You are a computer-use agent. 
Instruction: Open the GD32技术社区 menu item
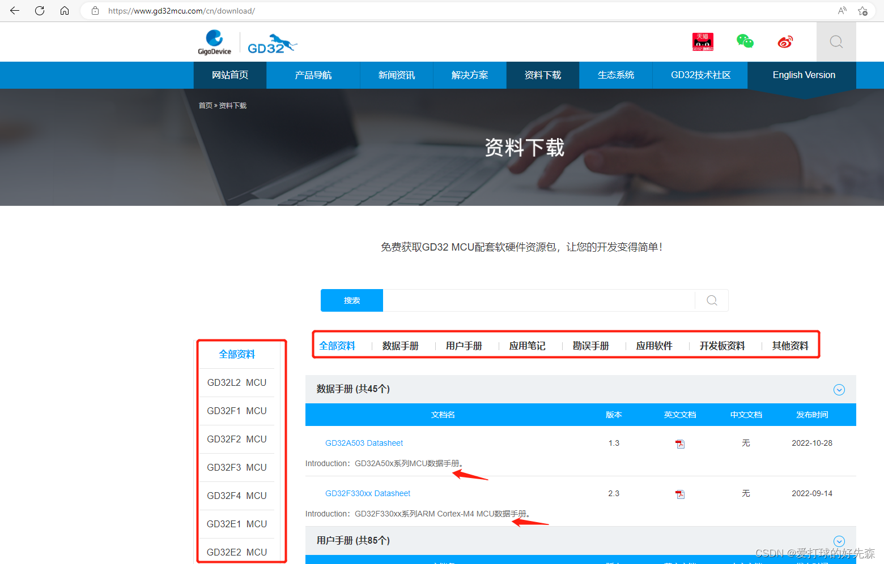700,75
